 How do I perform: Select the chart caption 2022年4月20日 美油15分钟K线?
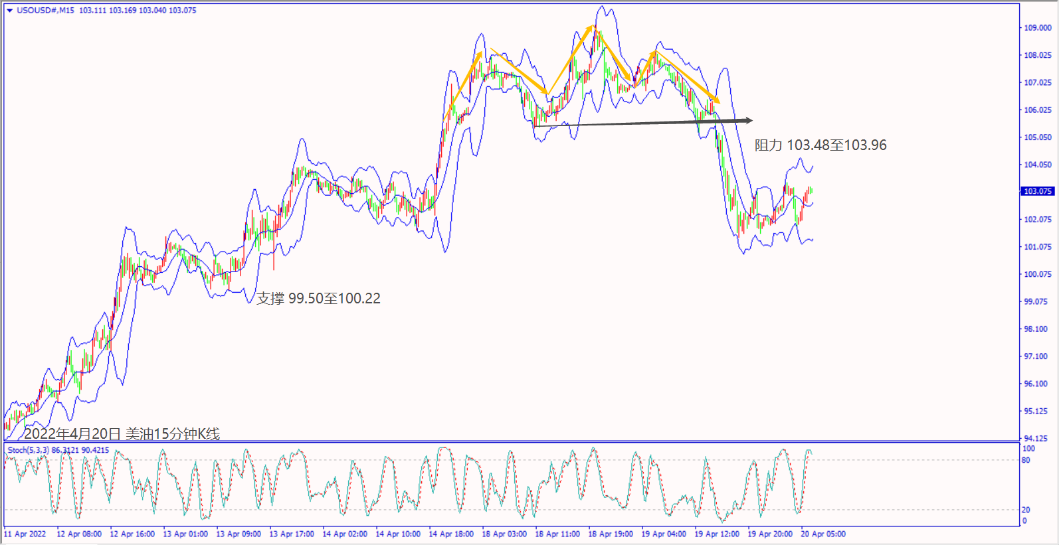click(122, 434)
